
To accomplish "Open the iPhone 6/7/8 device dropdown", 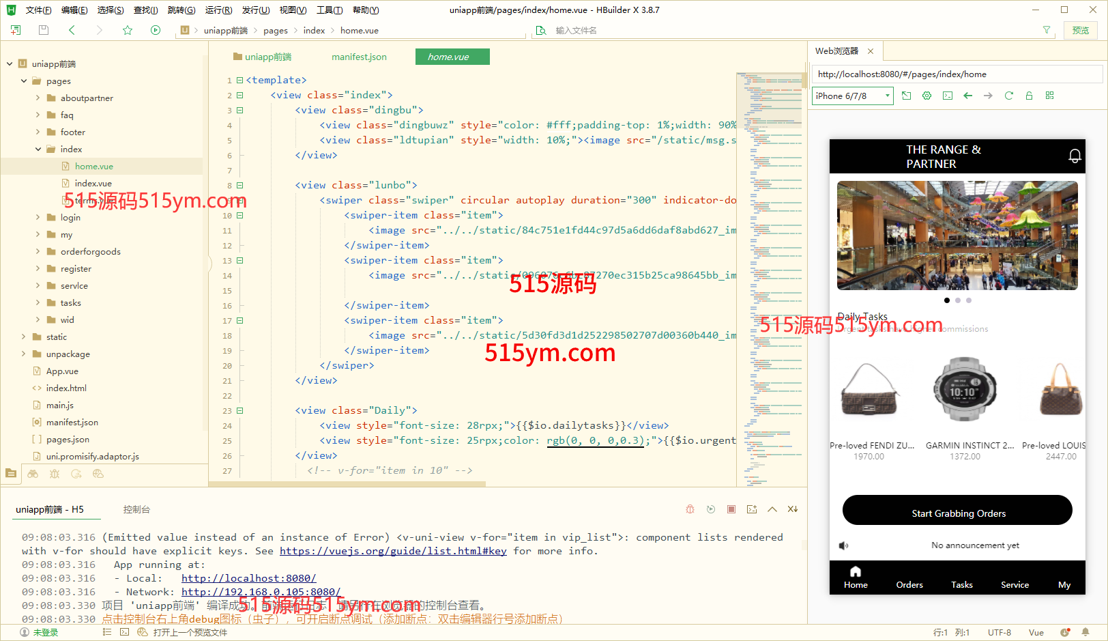I will (853, 96).
